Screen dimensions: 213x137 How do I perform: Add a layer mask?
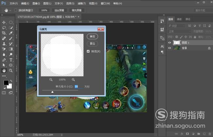187,134
